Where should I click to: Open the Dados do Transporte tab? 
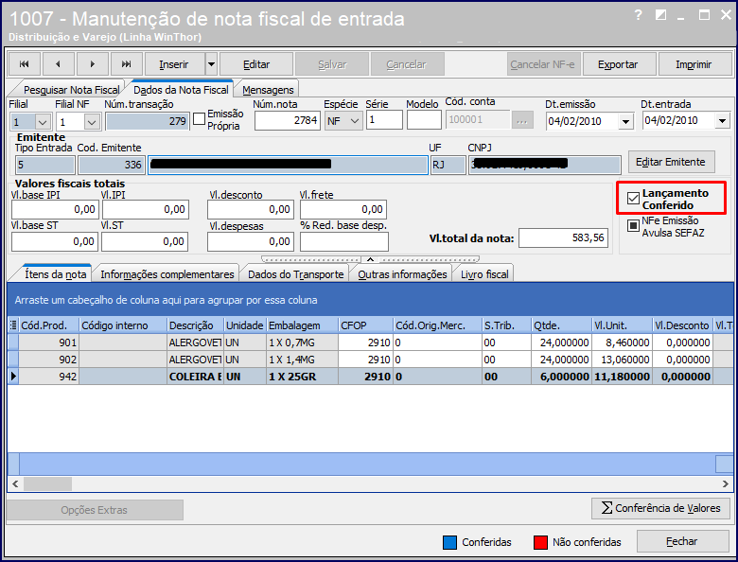295,274
